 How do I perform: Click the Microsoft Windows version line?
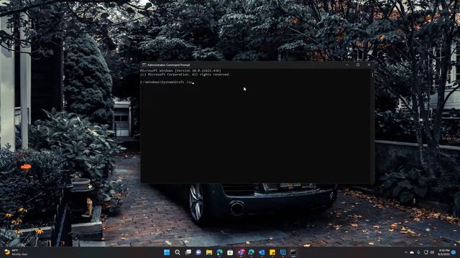pyautogui.click(x=180, y=71)
